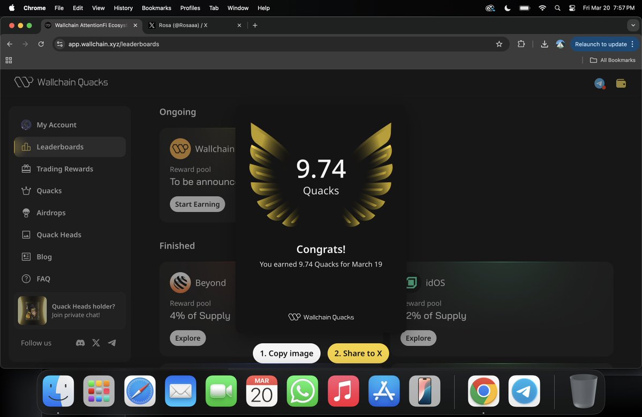
Task: Open Control Center in menu bar
Action: point(572,8)
